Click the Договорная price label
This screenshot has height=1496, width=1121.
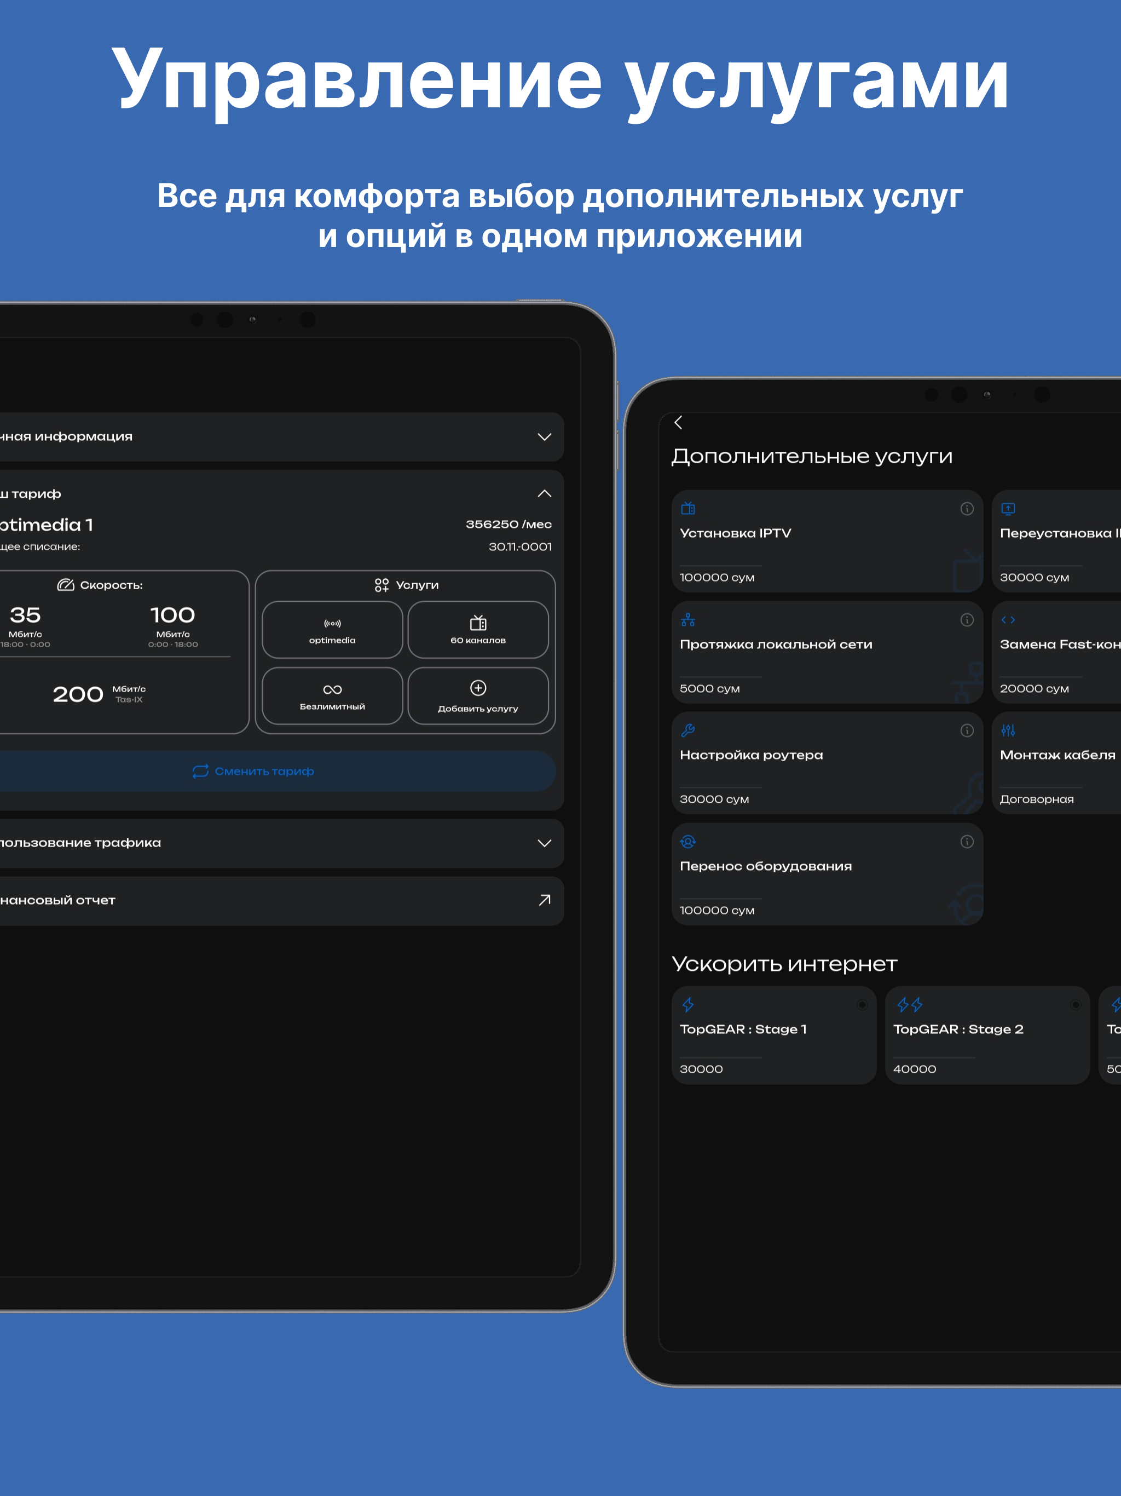click(x=1037, y=799)
